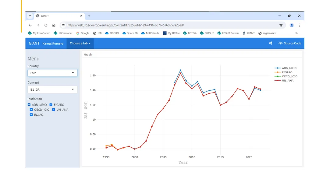Open the Concept B1_GA dropdown

click(x=52, y=89)
